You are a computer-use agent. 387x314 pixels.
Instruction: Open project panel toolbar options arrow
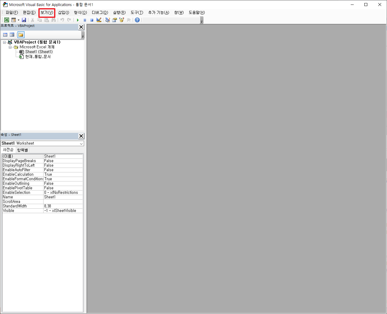(83, 35)
